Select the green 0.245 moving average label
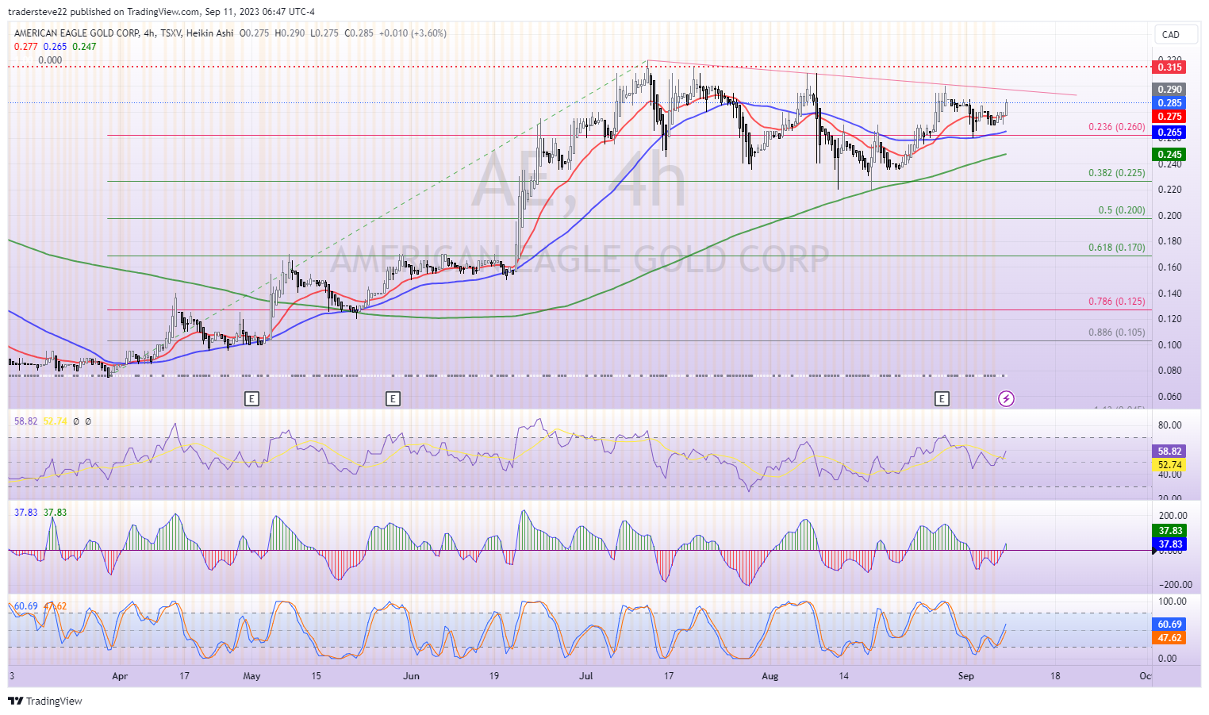 (1169, 155)
